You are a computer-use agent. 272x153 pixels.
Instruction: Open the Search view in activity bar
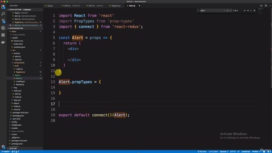[x=3, y=14]
